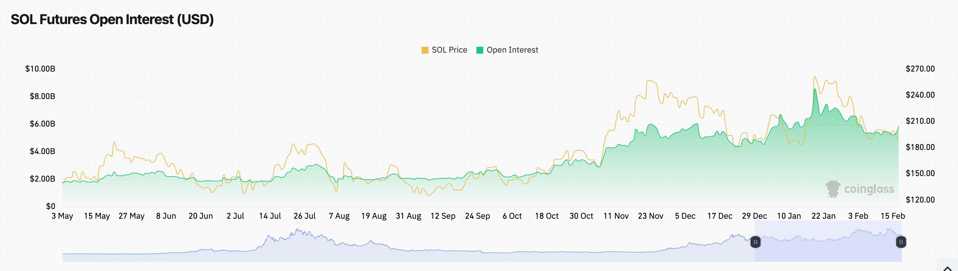The image size is (958, 271).
Task: Click the right range selector handle
Action: click(901, 242)
